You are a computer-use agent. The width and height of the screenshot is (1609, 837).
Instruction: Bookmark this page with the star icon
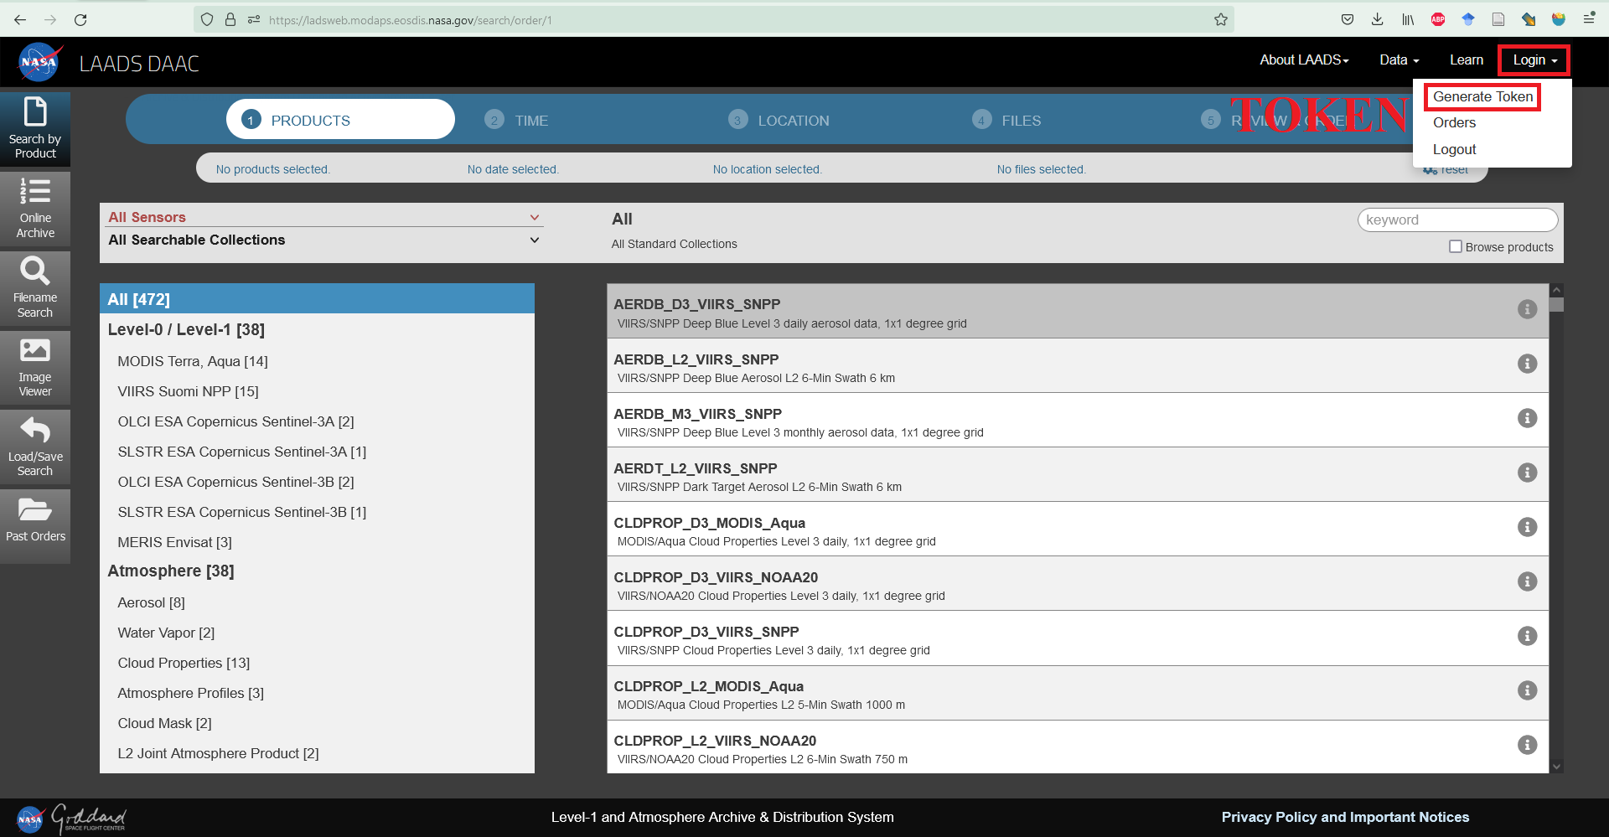pyautogui.click(x=1220, y=19)
